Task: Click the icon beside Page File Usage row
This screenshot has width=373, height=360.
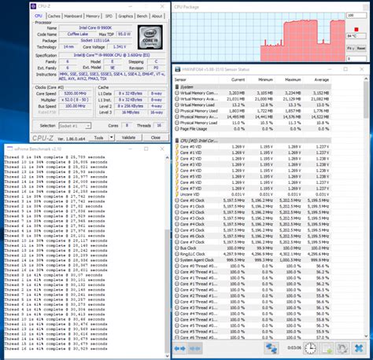Action: (177, 129)
